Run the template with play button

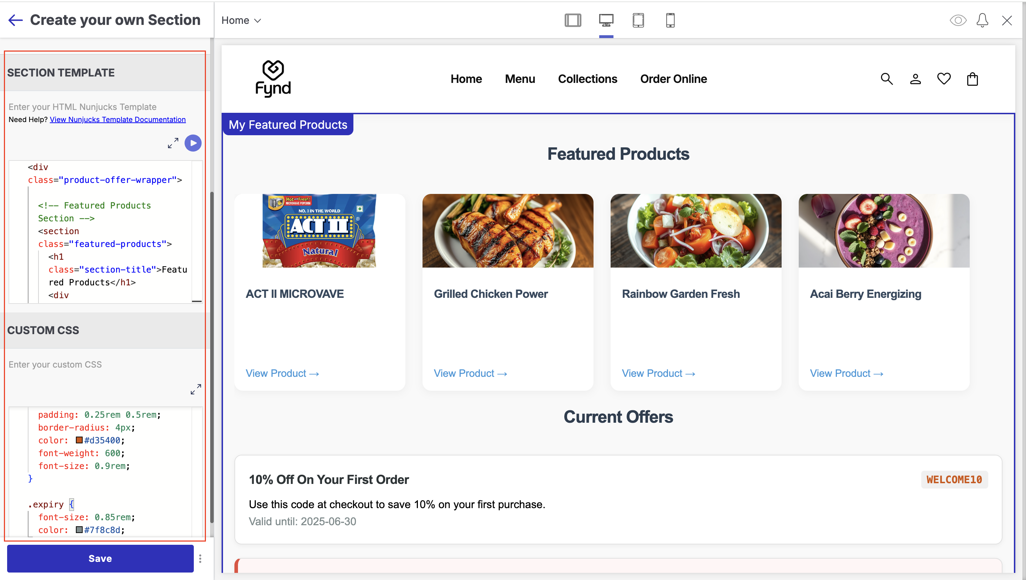coord(193,143)
